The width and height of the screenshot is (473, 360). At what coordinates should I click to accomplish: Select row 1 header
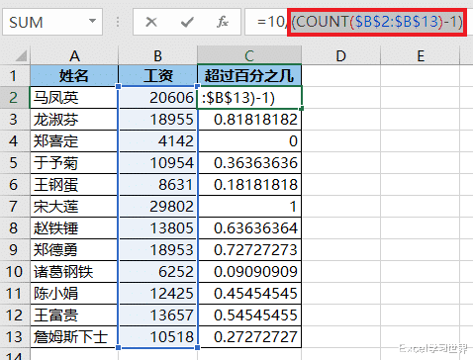(15, 76)
